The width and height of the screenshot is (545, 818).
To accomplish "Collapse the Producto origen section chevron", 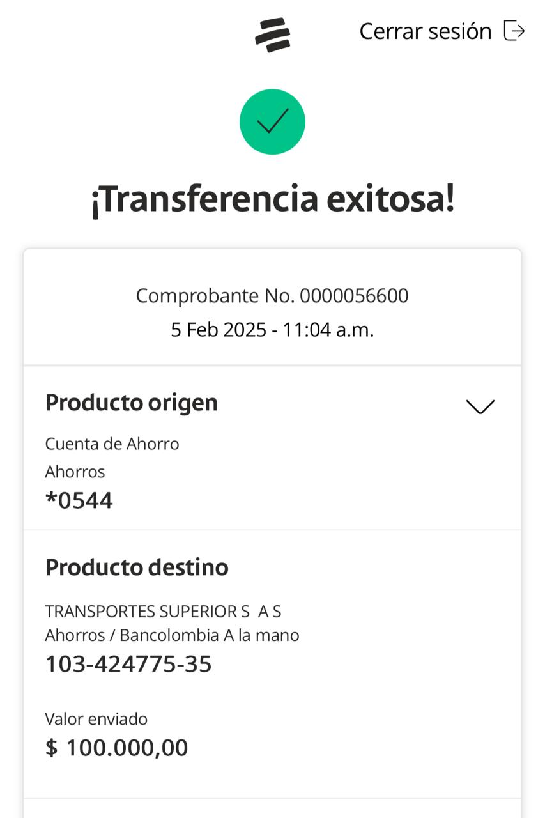I will [480, 406].
